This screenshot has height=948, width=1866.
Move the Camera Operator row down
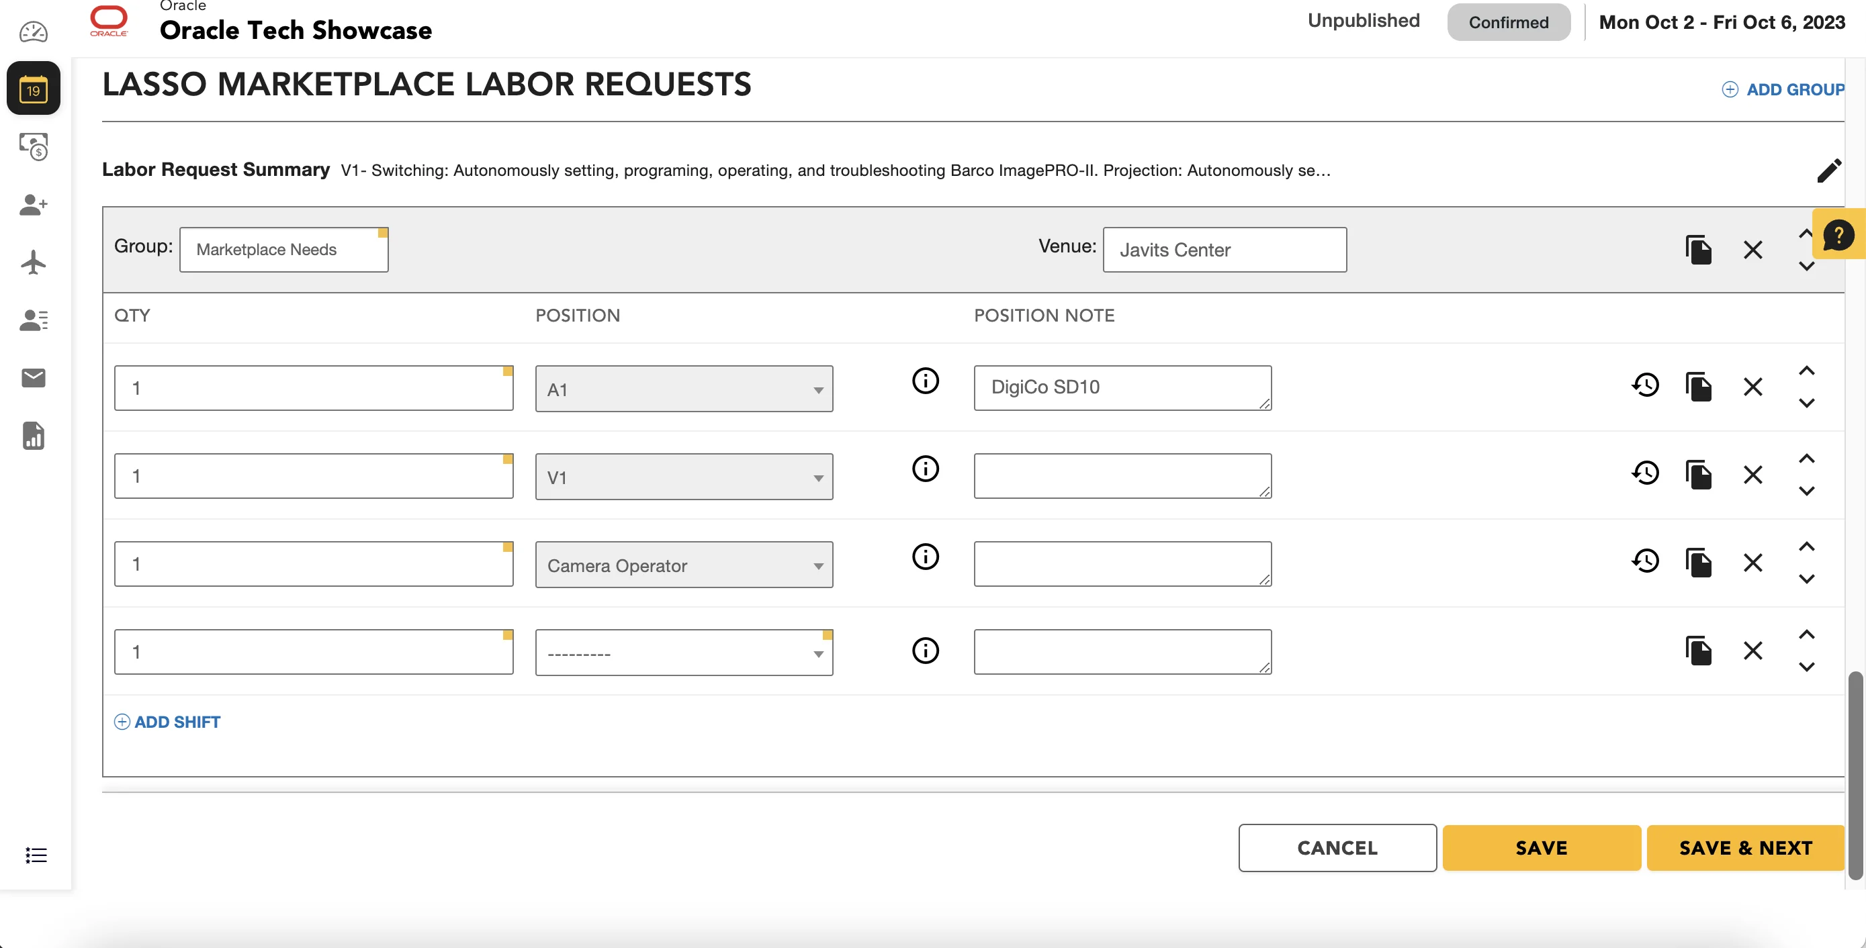tap(1807, 579)
